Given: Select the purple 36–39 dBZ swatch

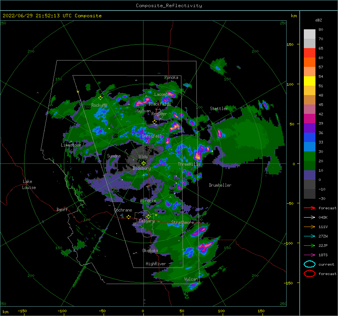Looking at the screenshot, I should coord(309,128).
